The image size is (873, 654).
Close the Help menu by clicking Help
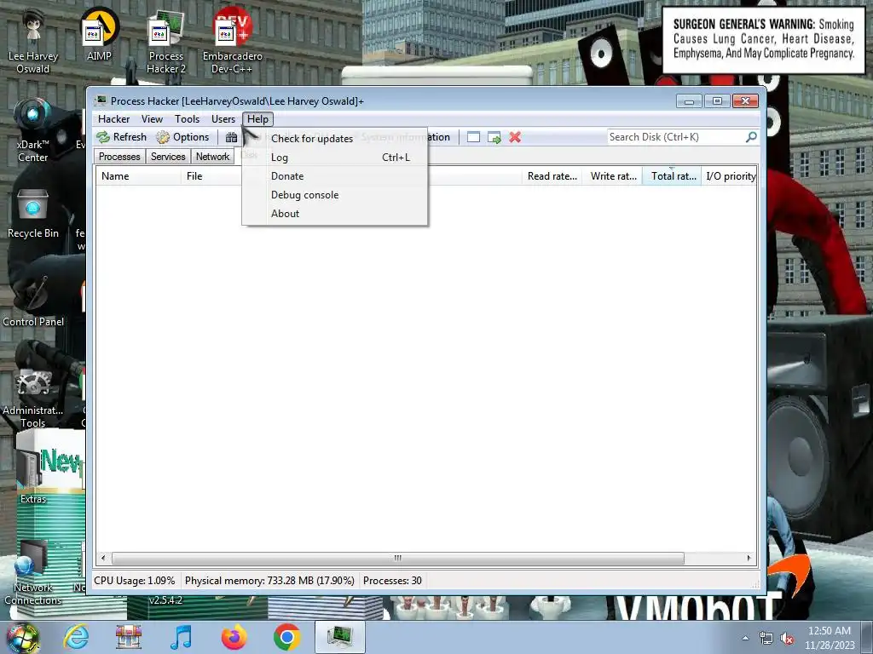point(257,119)
